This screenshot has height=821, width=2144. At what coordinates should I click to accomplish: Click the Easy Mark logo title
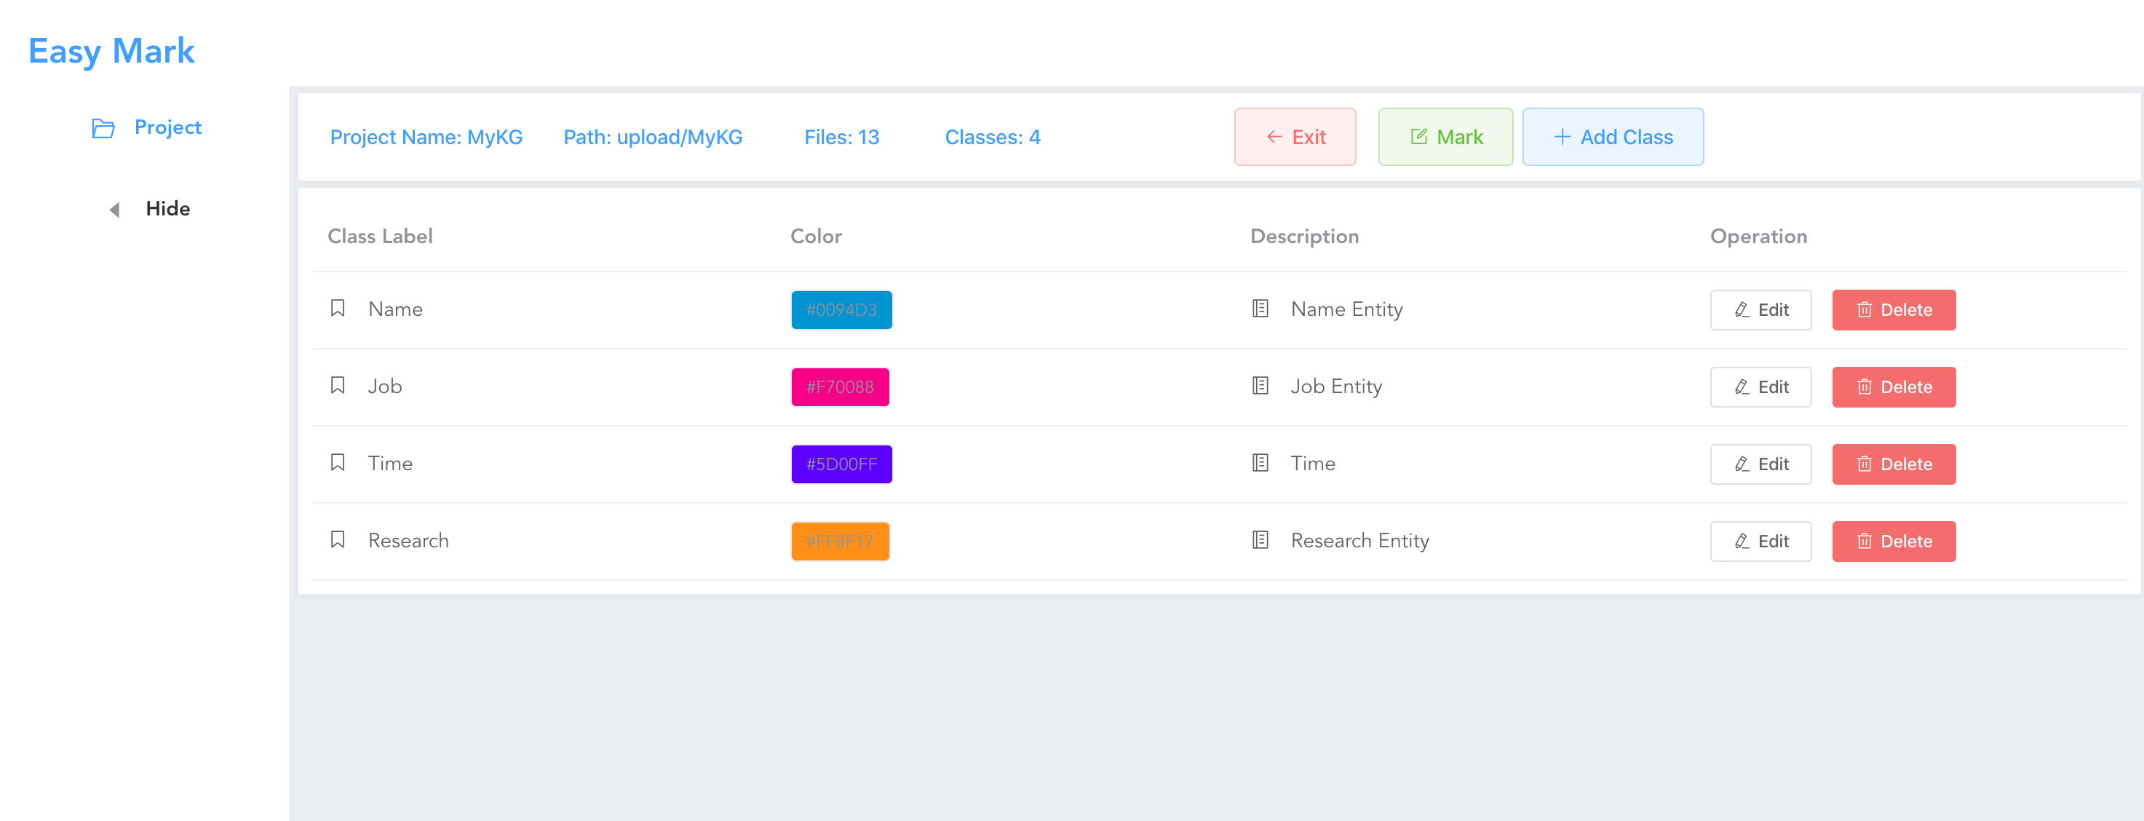[111, 52]
